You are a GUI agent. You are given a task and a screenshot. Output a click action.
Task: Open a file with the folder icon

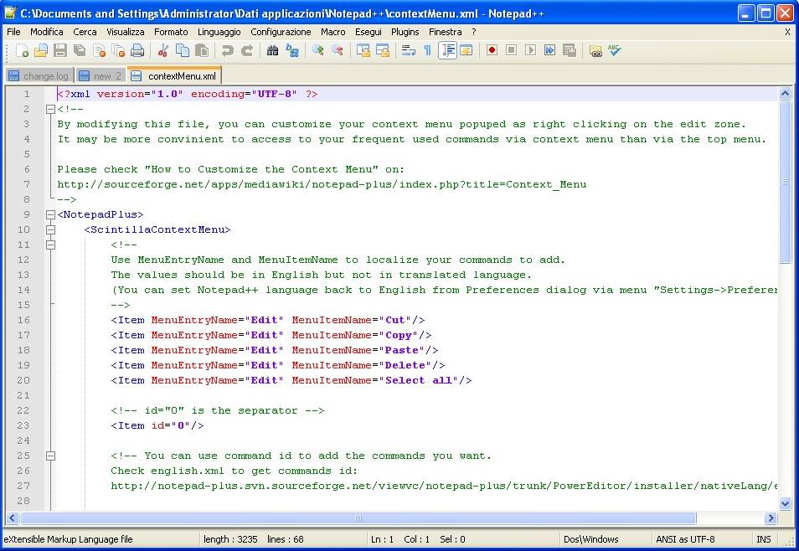(40, 51)
